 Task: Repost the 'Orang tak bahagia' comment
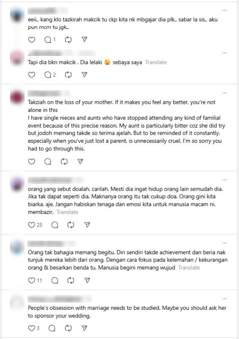click(71, 281)
